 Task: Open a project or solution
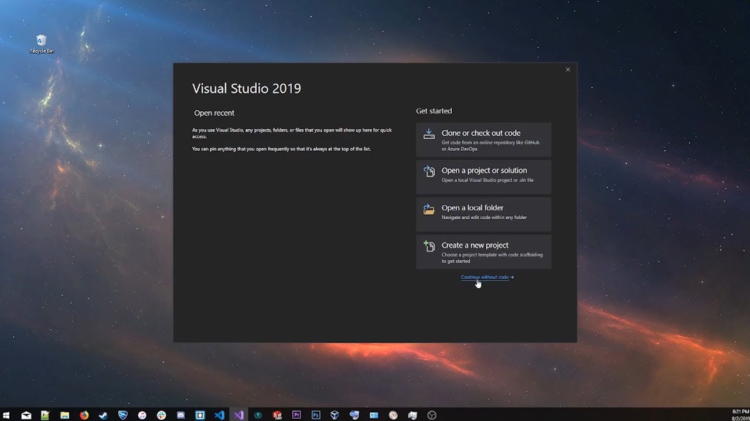point(483,177)
